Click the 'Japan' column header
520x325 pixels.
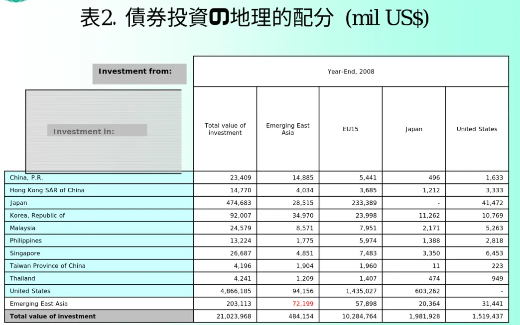(x=413, y=129)
